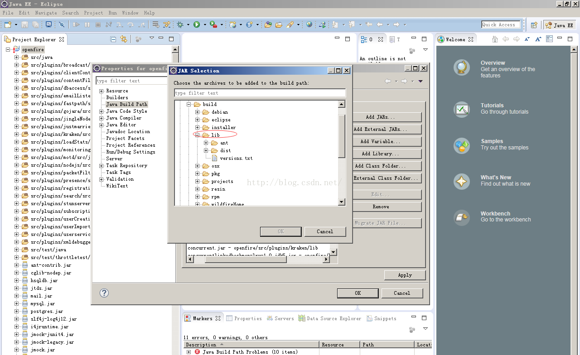
Task: Open Project Explorer View Menu triangle
Action: tap(152, 39)
